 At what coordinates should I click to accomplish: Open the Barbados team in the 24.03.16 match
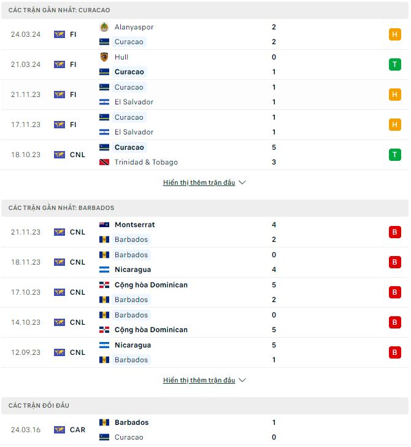point(132,422)
